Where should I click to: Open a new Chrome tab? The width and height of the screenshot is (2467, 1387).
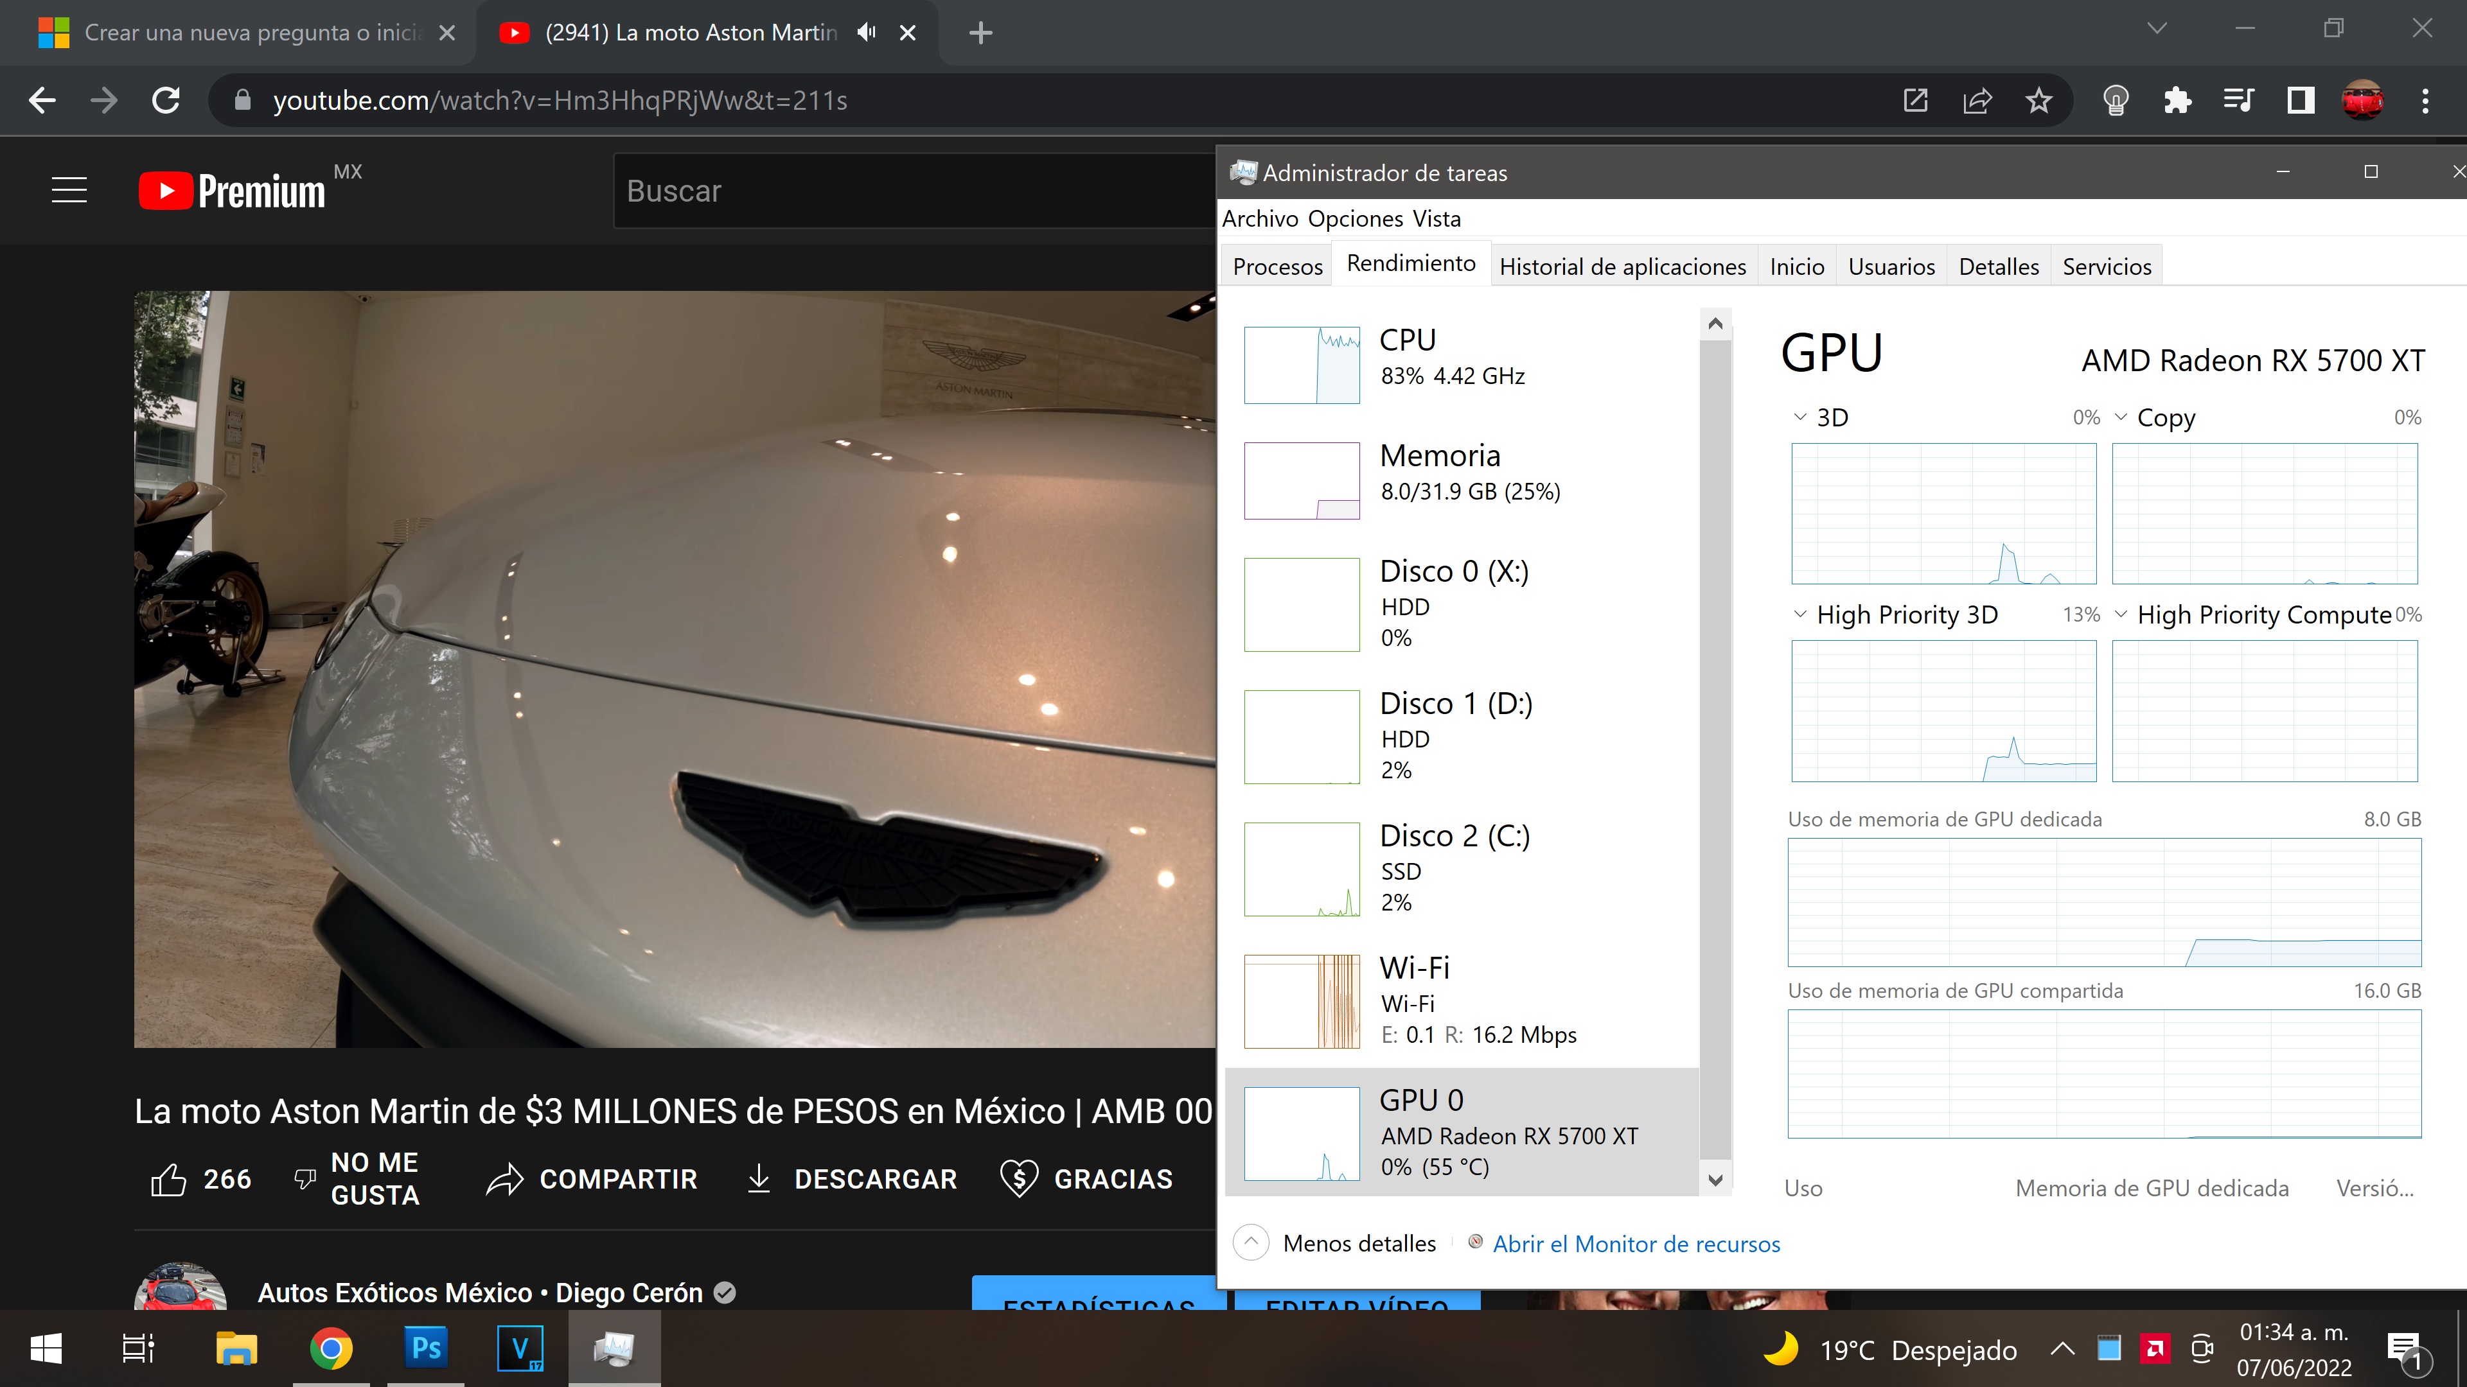[980, 33]
